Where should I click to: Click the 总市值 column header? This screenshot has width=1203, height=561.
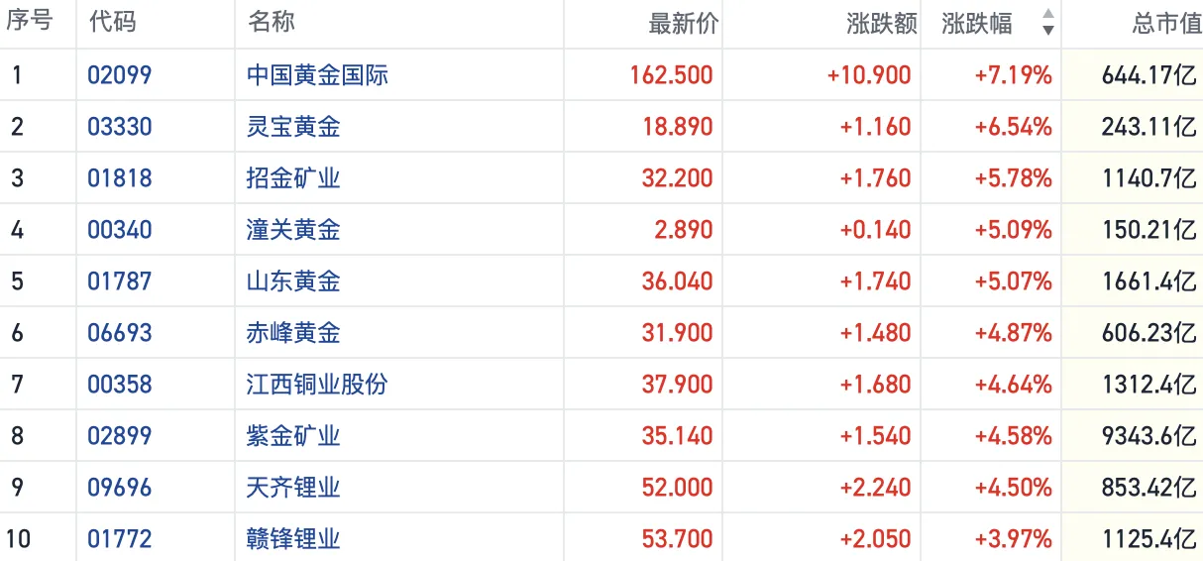1166,24
